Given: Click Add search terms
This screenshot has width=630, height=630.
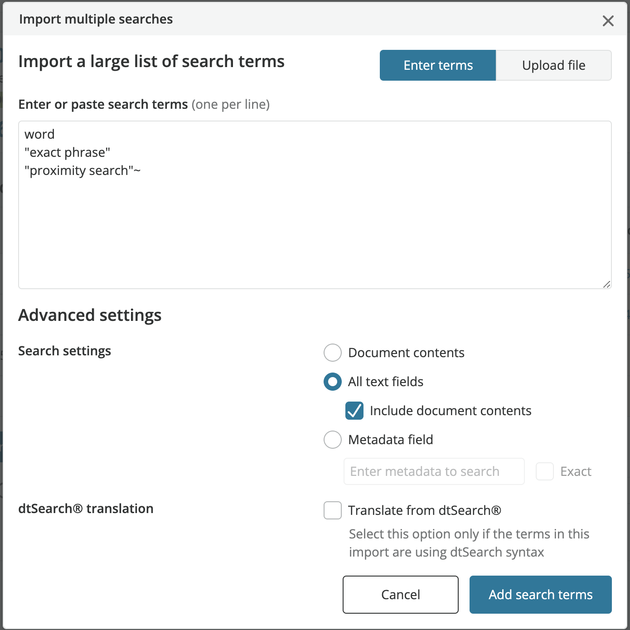Looking at the screenshot, I should click(x=540, y=594).
